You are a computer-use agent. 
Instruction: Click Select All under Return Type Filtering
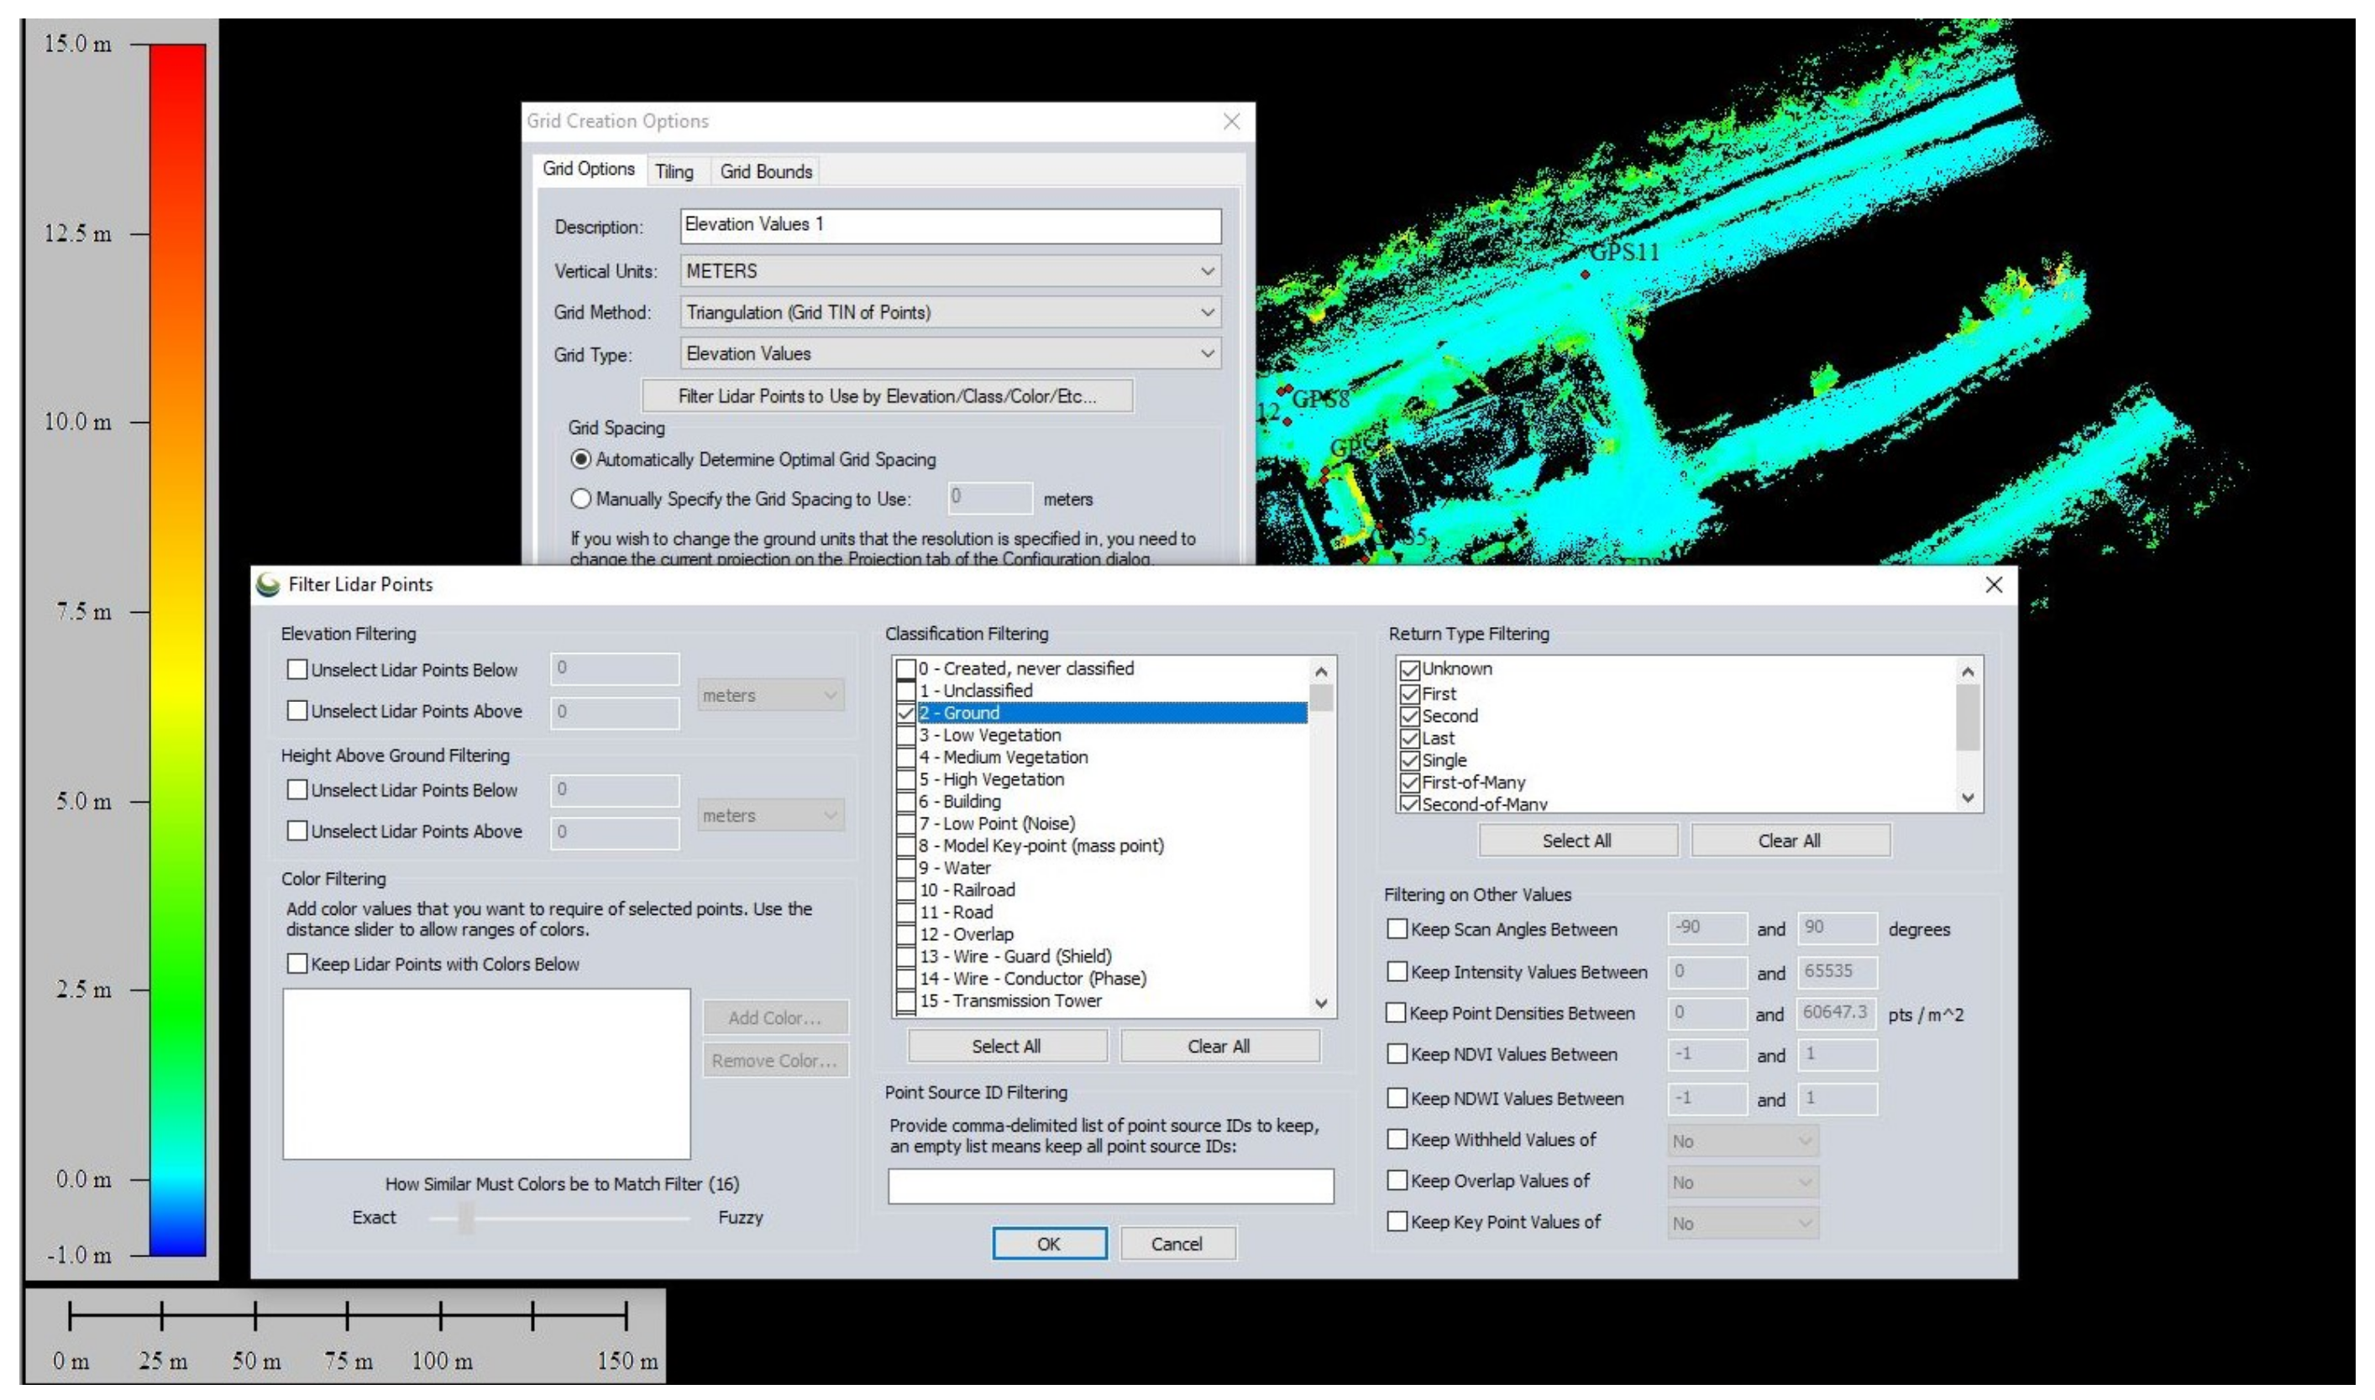click(x=1576, y=840)
